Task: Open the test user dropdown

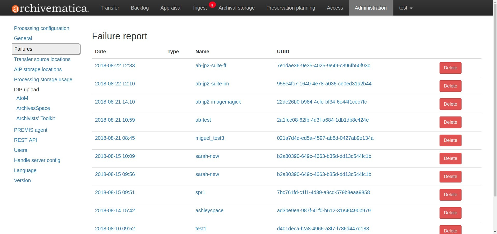Action: click(x=405, y=8)
